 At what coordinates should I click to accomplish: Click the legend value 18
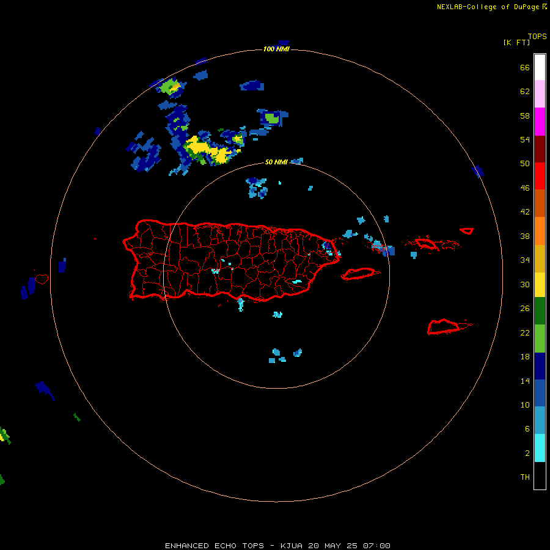click(525, 357)
